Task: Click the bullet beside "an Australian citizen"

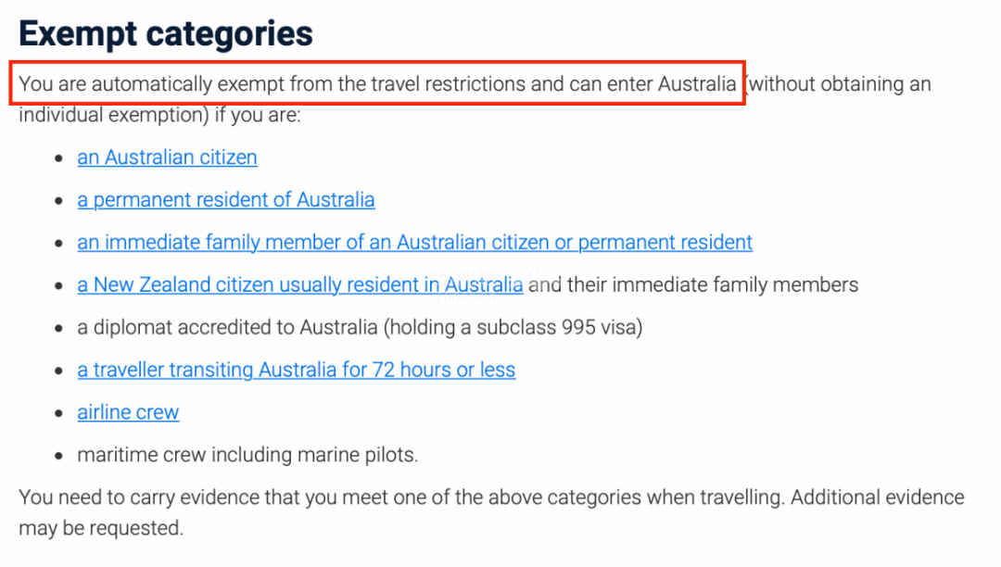Action: point(58,158)
